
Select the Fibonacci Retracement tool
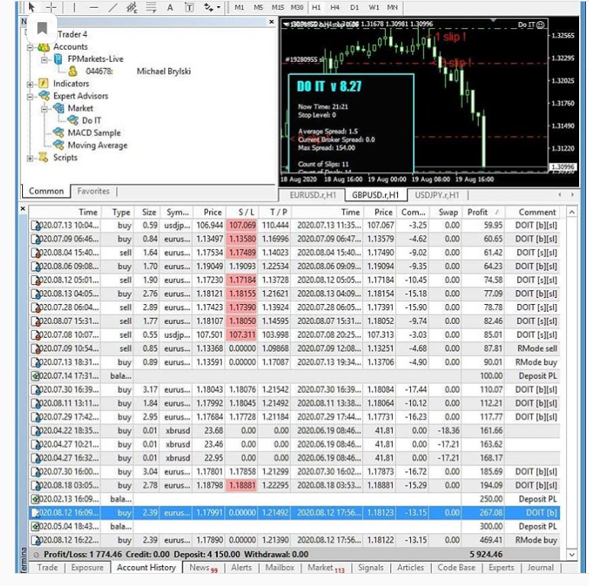click(150, 7)
